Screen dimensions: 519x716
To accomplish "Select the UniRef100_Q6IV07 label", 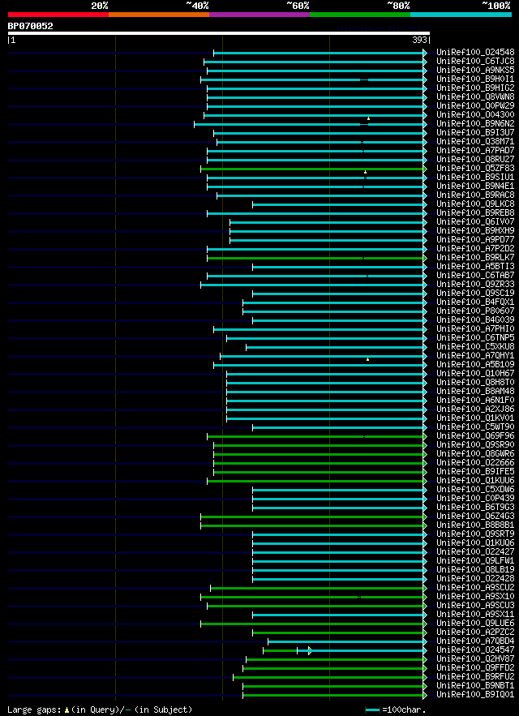I will [475, 221].
